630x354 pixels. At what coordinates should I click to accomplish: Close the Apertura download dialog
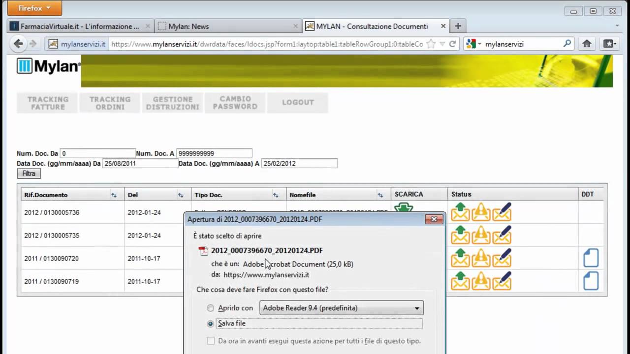434,219
